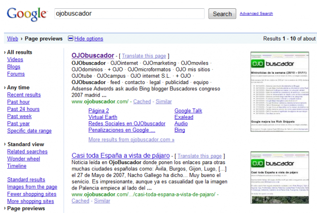Select Page previews in the sidebar
Image resolution: width=317 pixels, height=213 pixels.
pyautogui.click(x=26, y=208)
